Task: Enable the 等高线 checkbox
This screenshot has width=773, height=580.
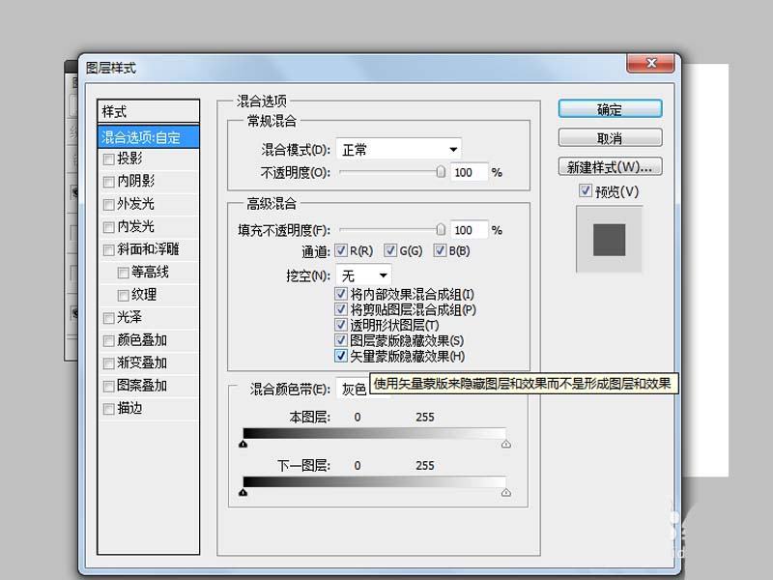Action: 124,273
